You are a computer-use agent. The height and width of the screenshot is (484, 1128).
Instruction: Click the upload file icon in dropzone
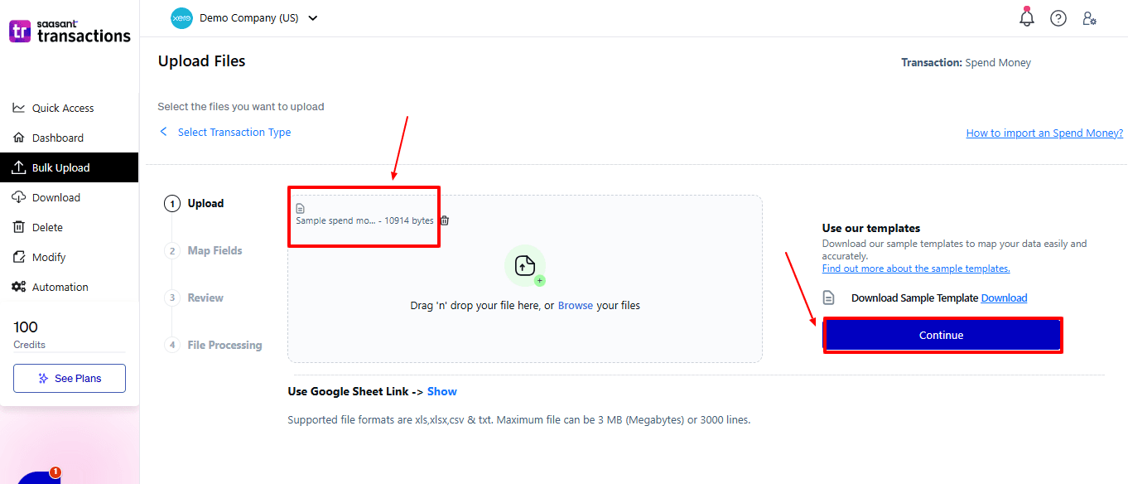pos(525,265)
